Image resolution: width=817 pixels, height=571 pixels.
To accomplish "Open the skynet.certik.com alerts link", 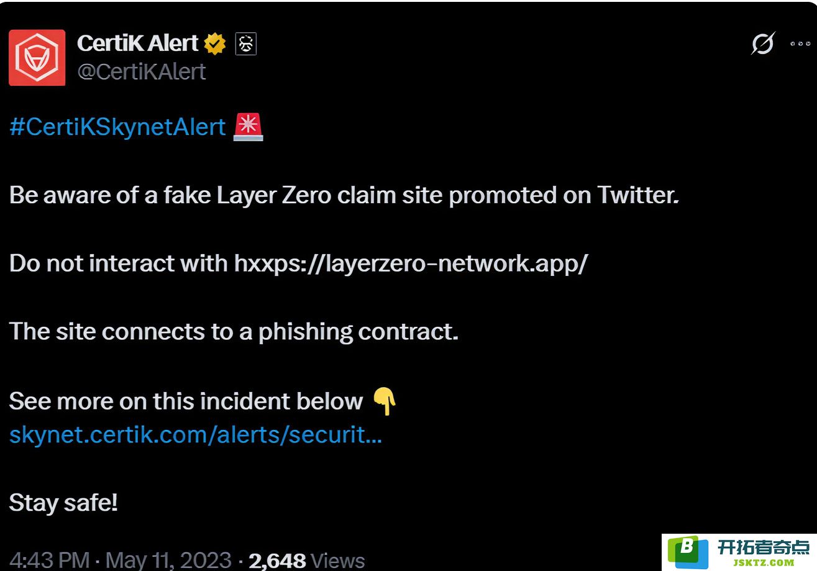I will coord(196,435).
